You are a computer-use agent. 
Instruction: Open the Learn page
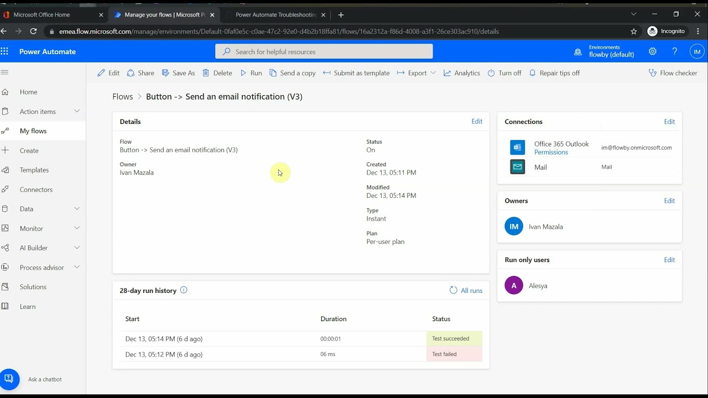tap(28, 306)
